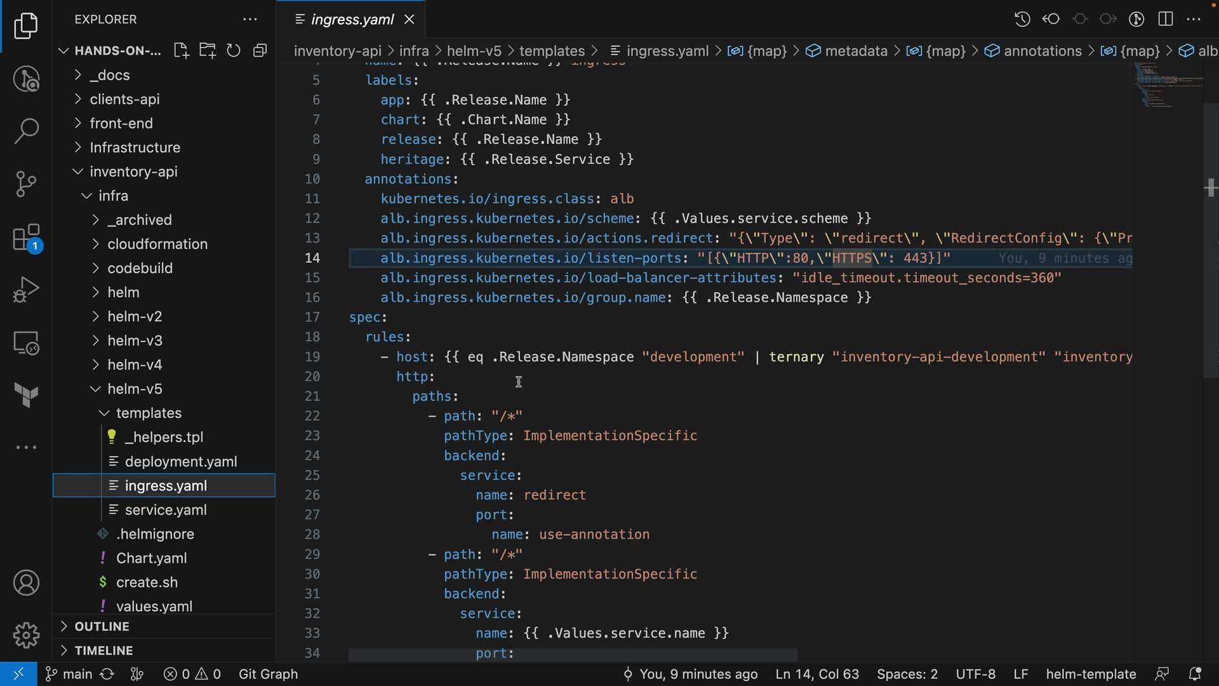Open Extensions view with update badge
This screenshot has width=1219, height=686.
click(x=26, y=238)
